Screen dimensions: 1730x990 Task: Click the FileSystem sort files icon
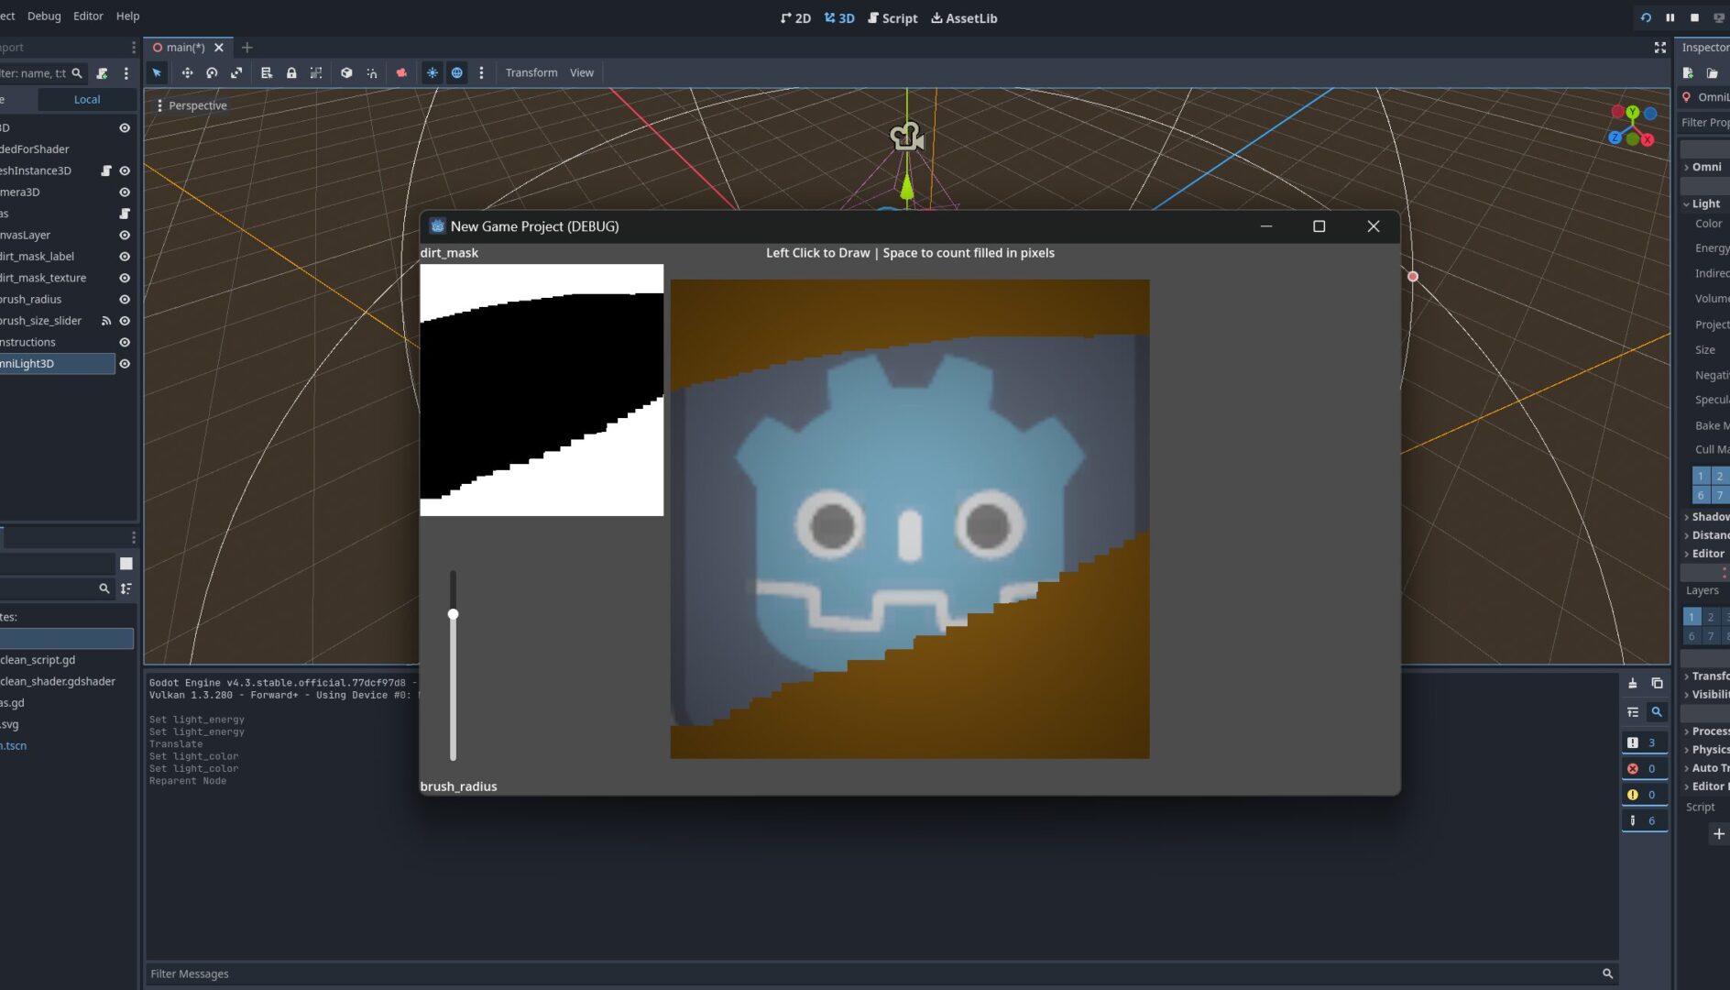126,588
